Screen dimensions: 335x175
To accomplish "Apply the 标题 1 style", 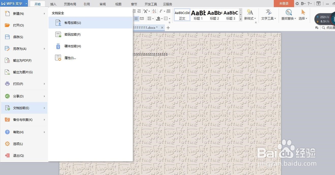I will tap(198, 15).
